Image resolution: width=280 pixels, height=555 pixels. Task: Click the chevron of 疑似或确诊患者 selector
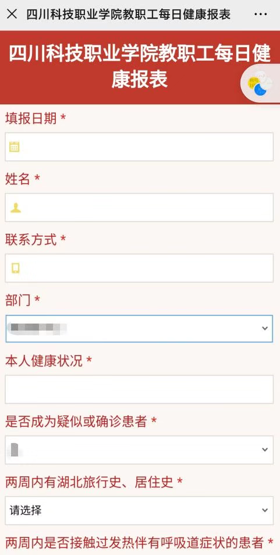pos(265,449)
